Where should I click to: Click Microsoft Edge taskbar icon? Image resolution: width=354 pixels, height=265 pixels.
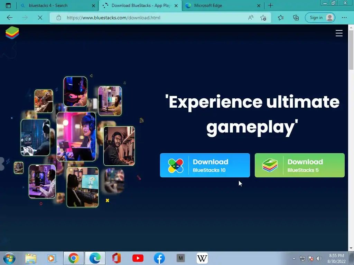point(95,258)
